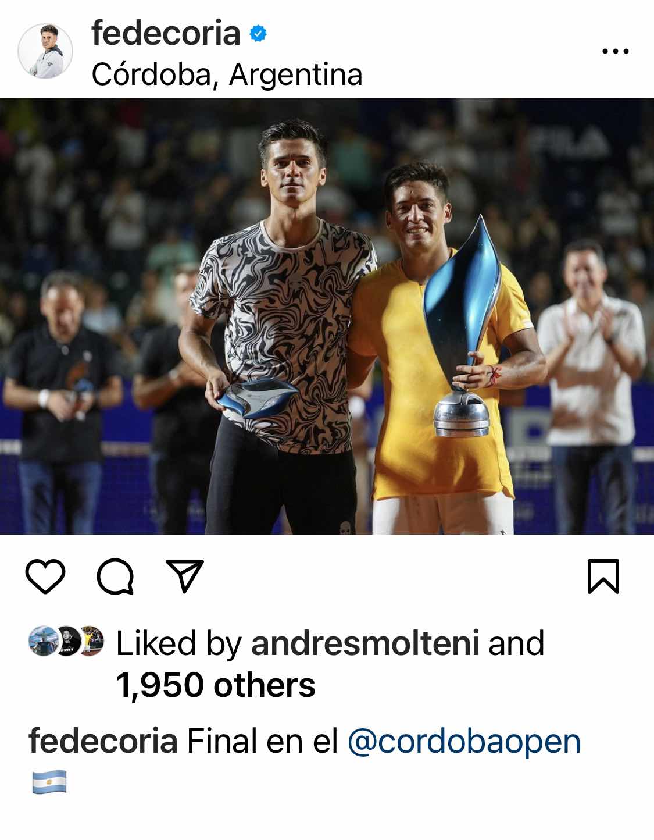Tap the Argentina flag emoji in caption
This screenshot has height=840, width=654.
[x=49, y=782]
